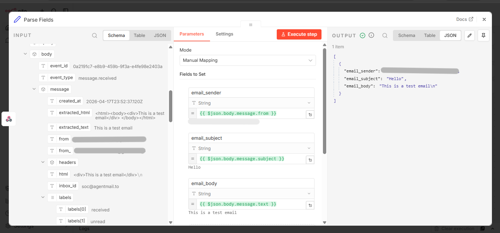Image resolution: width=500 pixels, height=233 pixels.
Task: Click equals sign toggle for email_body
Action: [192, 204]
